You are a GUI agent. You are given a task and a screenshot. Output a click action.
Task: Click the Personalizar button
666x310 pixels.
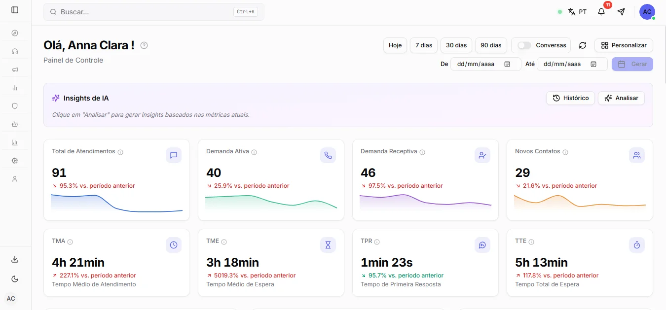[624, 45]
